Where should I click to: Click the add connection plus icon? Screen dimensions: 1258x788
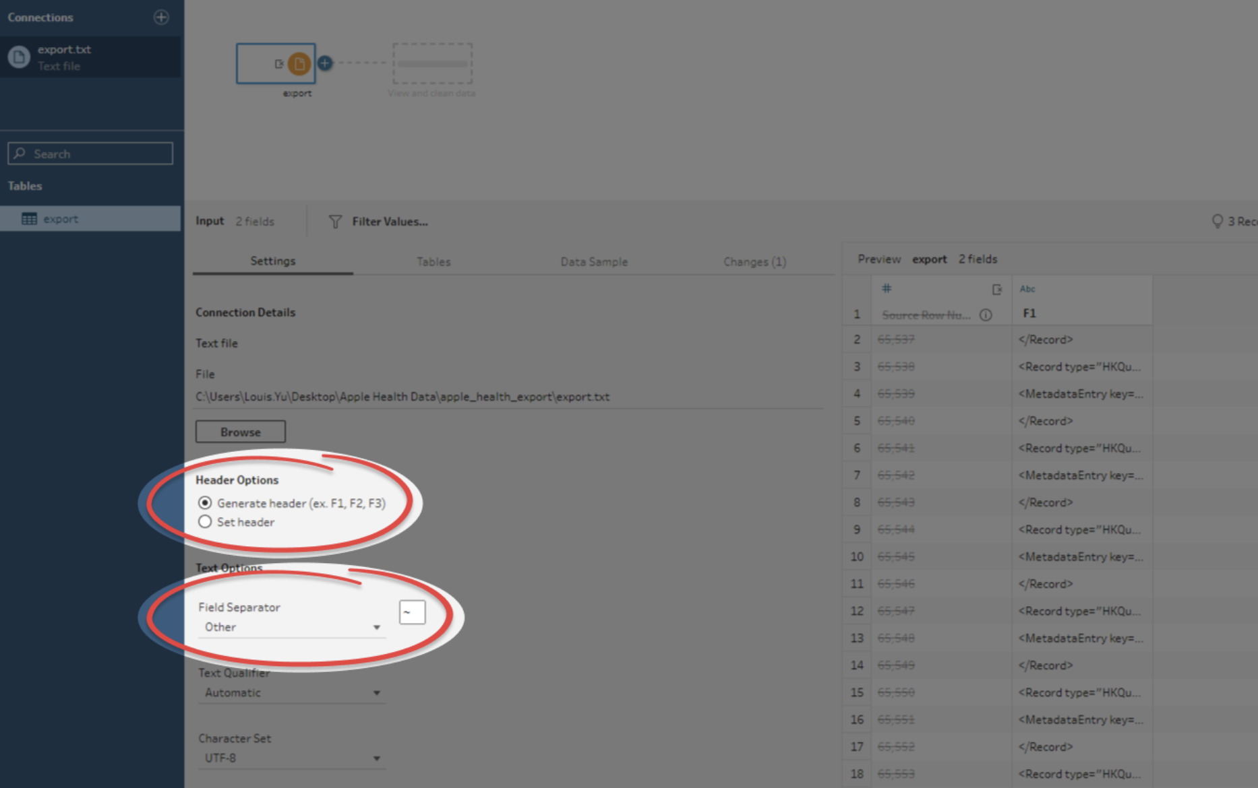pos(161,17)
